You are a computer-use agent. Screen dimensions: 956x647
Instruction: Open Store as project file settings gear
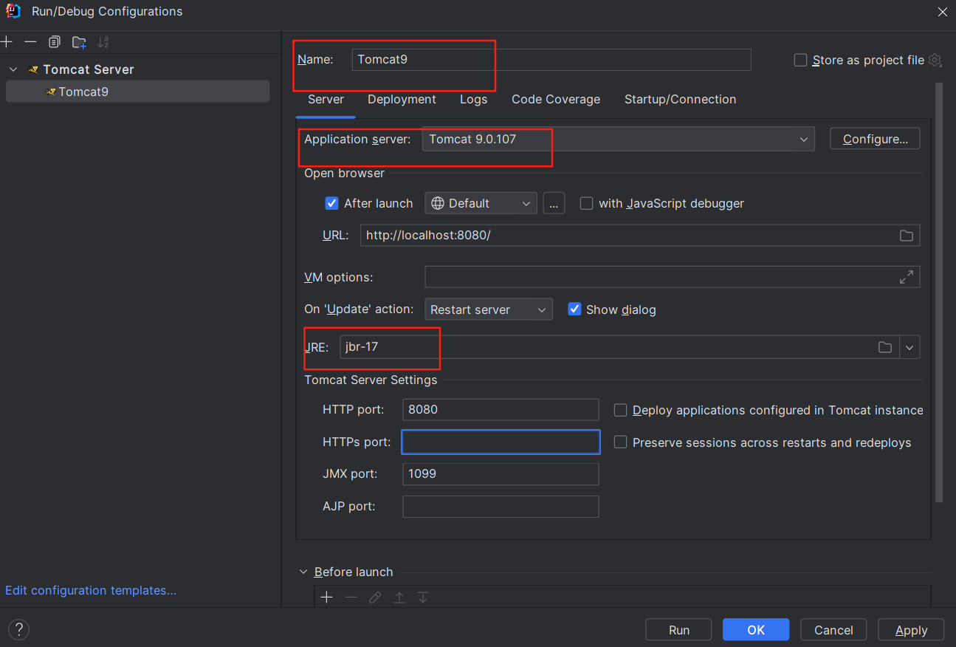pos(935,60)
